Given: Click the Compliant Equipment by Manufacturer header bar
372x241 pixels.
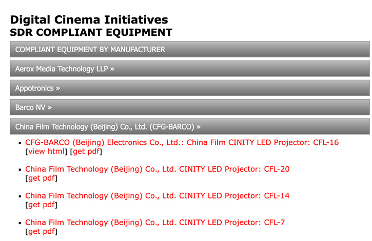Looking at the screenshot, I should (x=189, y=49).
